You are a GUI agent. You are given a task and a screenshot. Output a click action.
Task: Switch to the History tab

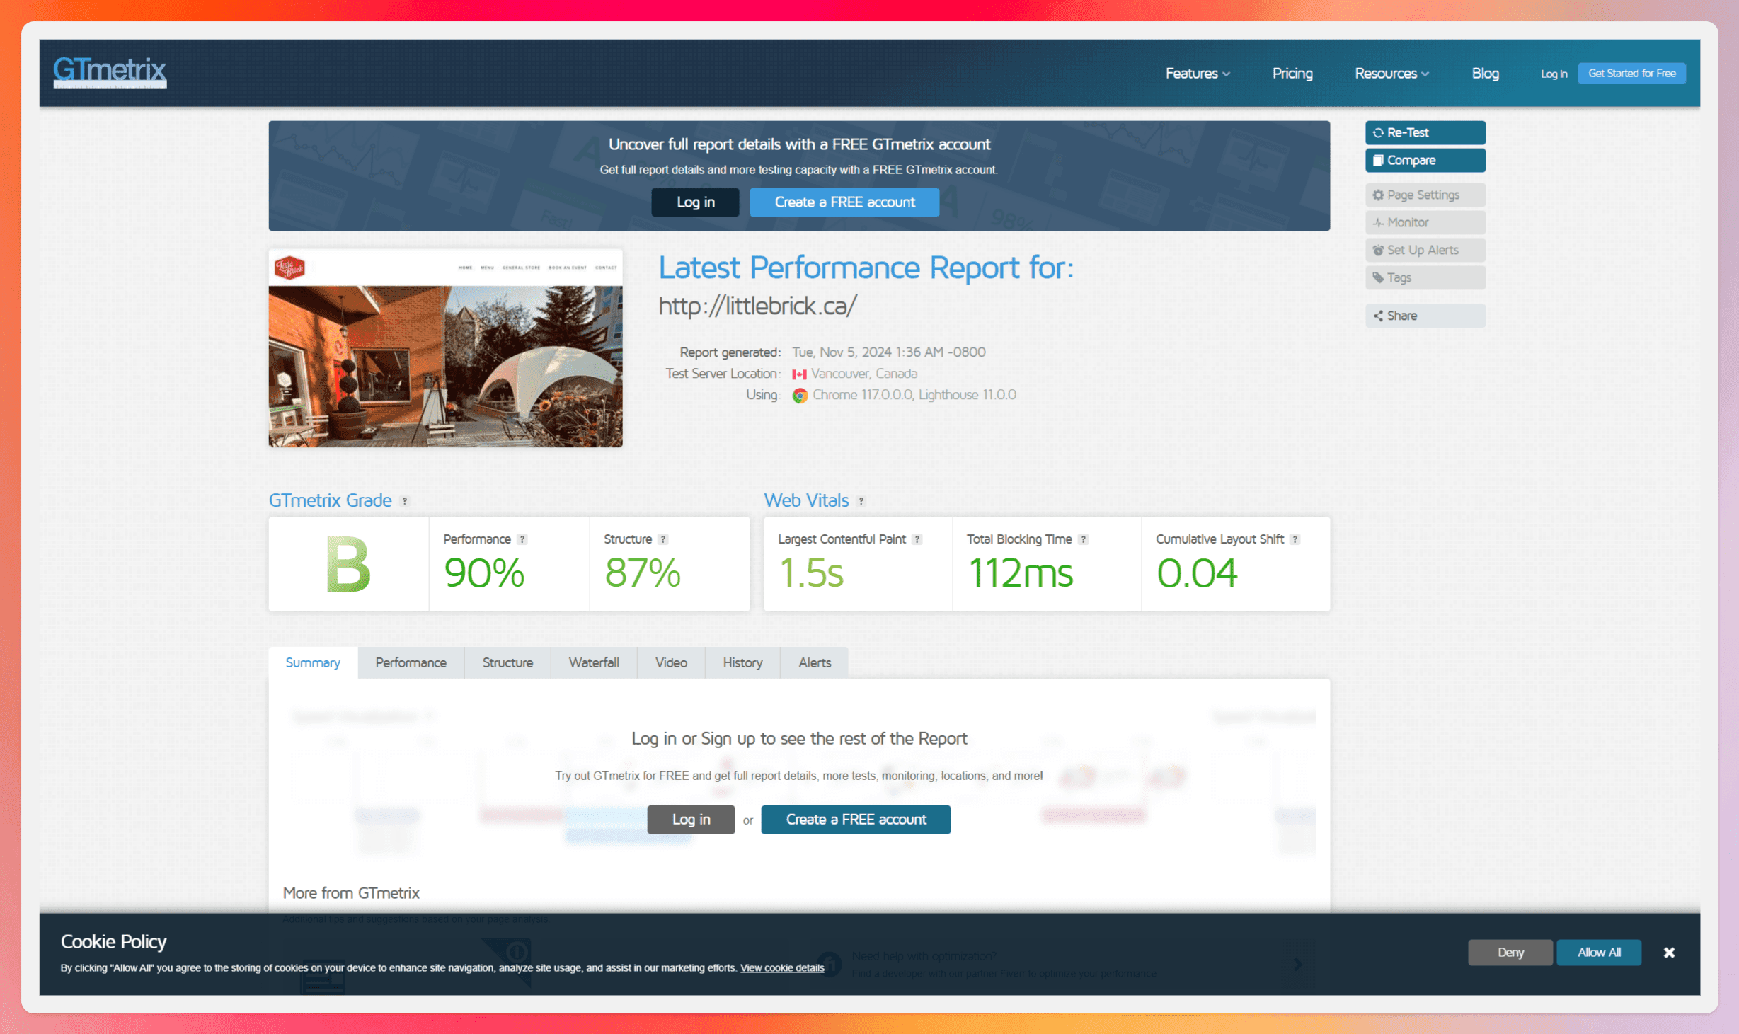[742, 662]
